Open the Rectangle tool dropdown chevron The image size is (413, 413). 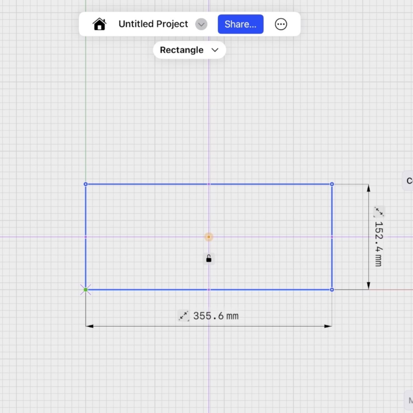click(215, 50)
